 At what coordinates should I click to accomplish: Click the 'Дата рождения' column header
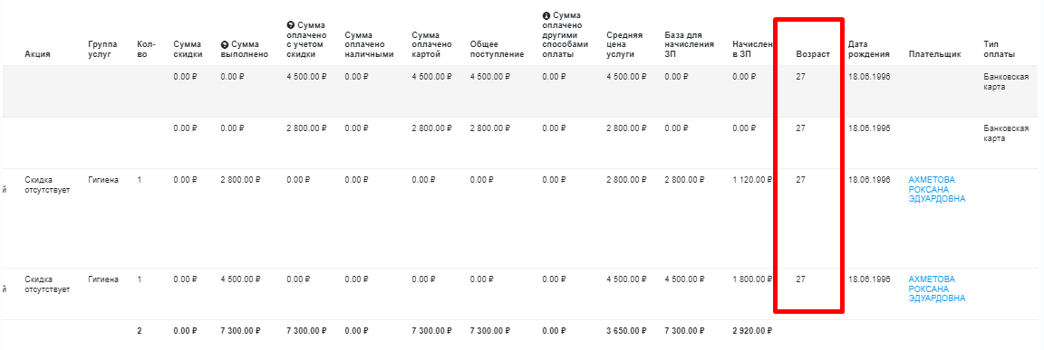click(869, 49)
